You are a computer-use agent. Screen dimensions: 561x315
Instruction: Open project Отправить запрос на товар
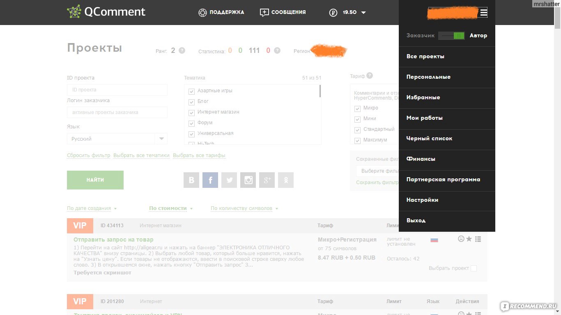click(x=113, y=240)
